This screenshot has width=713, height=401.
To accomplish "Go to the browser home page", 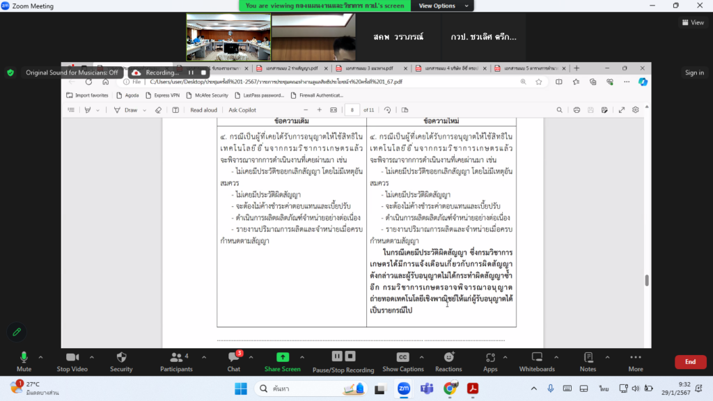I will (x=106, y=82).
